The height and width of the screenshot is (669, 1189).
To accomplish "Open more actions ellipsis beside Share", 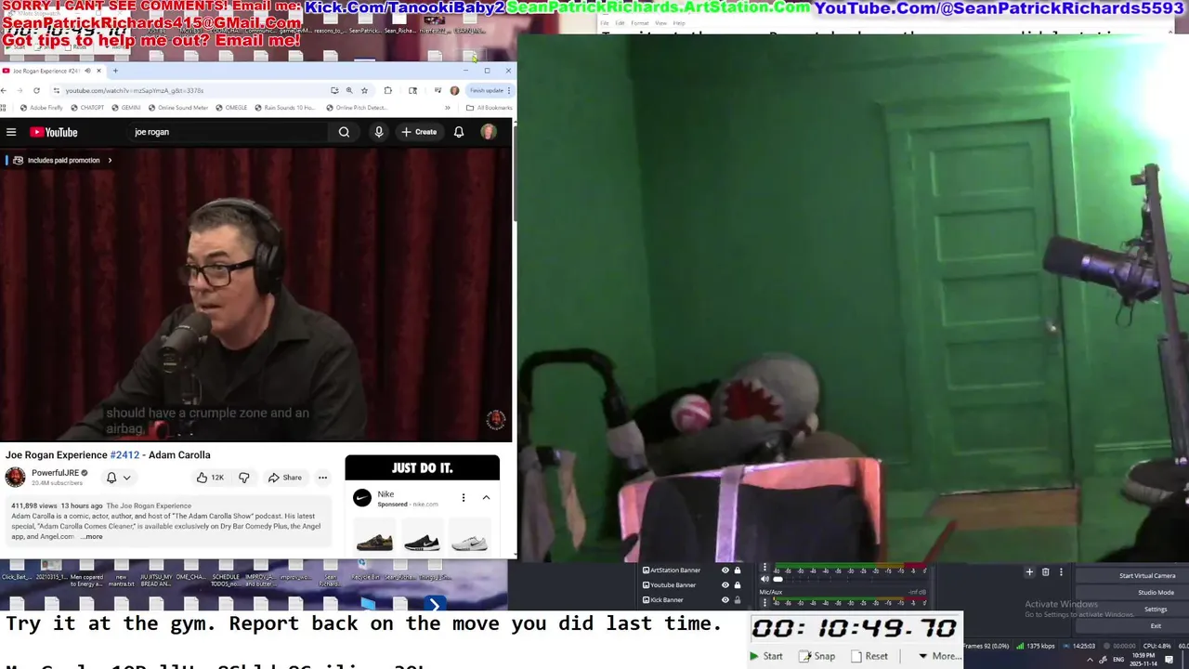I will point(322,478).
